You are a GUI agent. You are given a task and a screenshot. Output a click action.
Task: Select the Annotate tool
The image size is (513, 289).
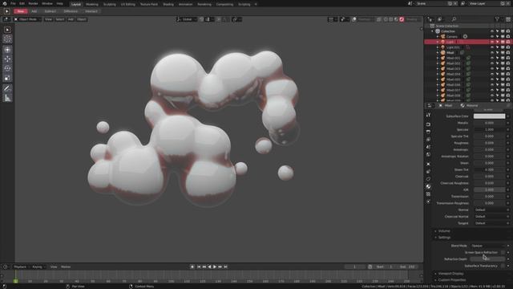7,88
